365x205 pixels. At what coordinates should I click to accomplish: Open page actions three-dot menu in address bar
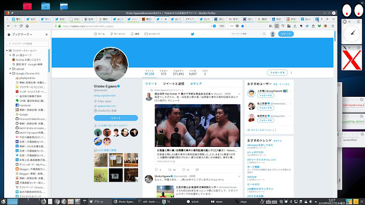[x=232, y=26]
